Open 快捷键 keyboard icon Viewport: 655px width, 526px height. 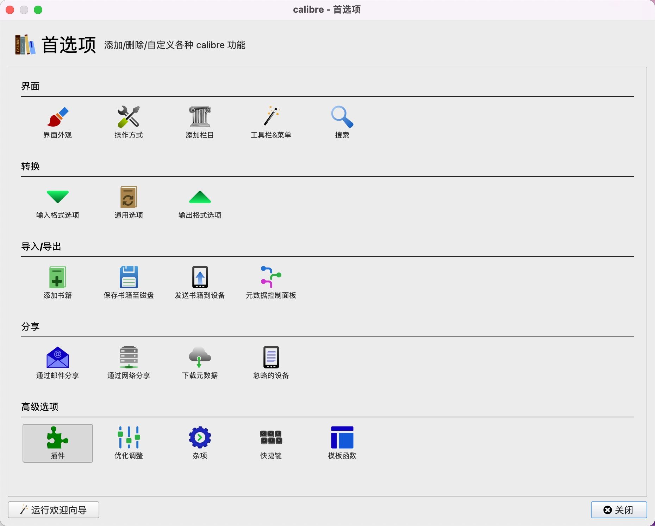(271, 443)
